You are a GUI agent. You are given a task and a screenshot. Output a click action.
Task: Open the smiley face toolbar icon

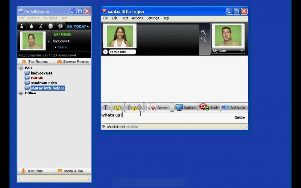pos(50,26)
